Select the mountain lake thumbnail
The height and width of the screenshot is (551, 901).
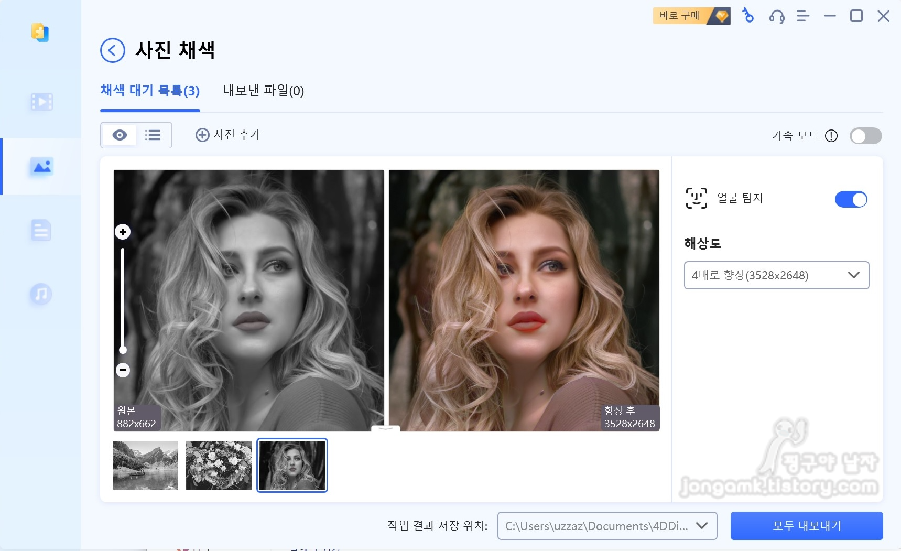pos(145,465)
